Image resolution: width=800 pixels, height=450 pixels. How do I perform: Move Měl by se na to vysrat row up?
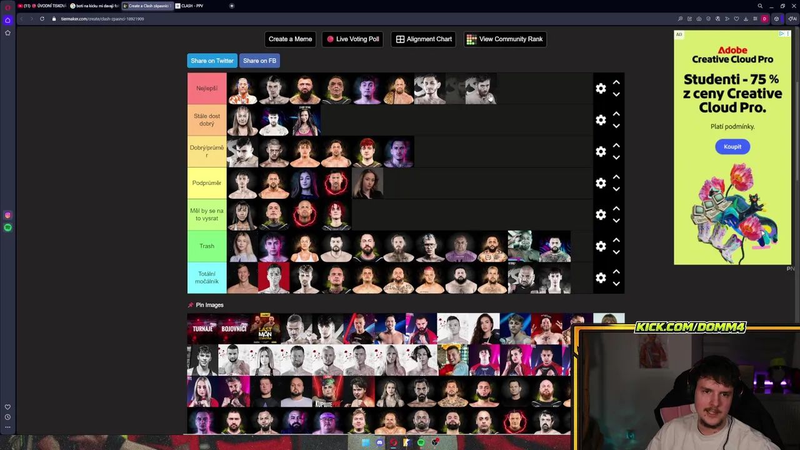pyautogui.click(x=616, y=209)
